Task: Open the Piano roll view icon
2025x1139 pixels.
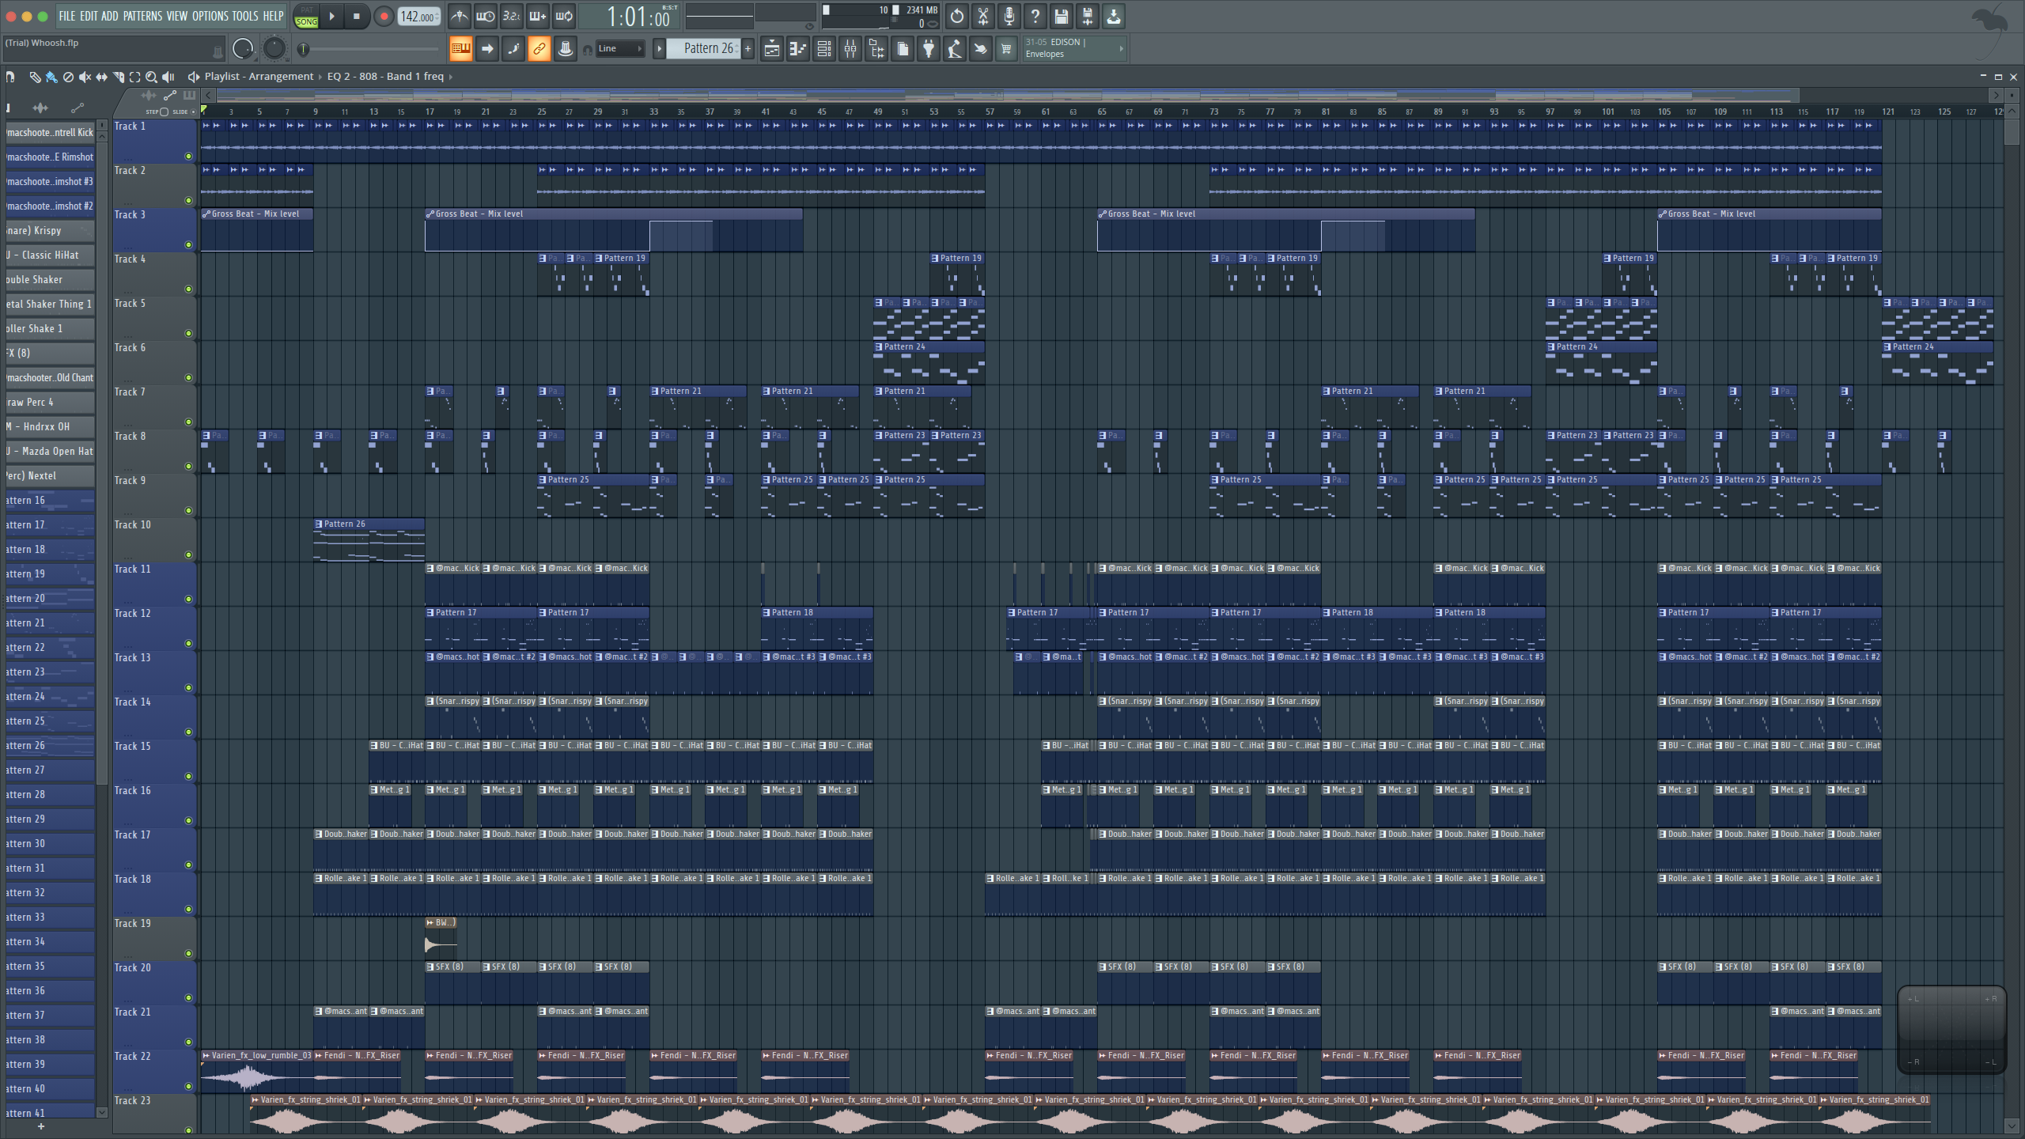Action: pos(797,49)
